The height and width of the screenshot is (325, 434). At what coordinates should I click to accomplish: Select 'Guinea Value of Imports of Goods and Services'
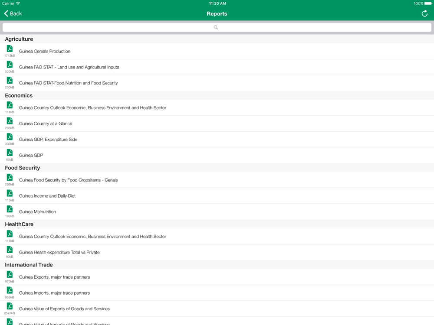pos(64,323)
